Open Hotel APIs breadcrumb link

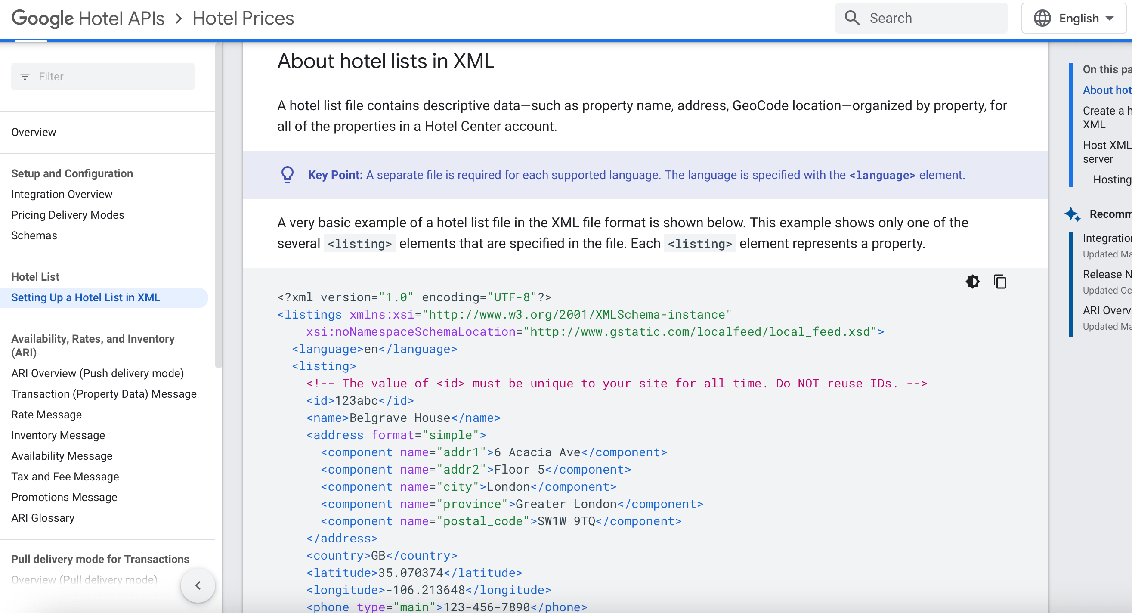coord(121,19)
